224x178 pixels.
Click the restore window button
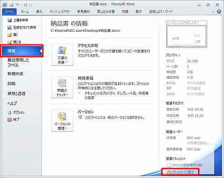coord(208,5)
